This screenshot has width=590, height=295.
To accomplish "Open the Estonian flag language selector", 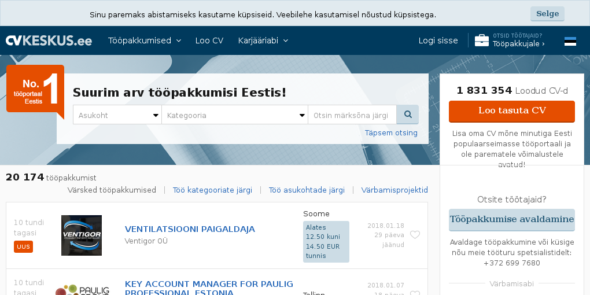I will pos(570,41).
